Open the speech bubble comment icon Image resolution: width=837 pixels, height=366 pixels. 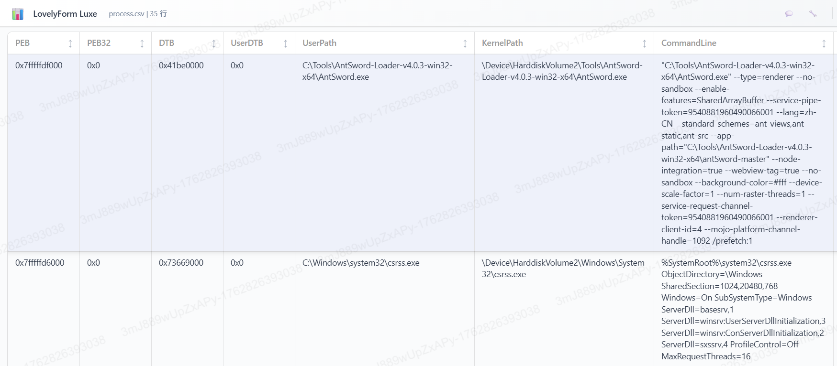(x=789, y=14)
